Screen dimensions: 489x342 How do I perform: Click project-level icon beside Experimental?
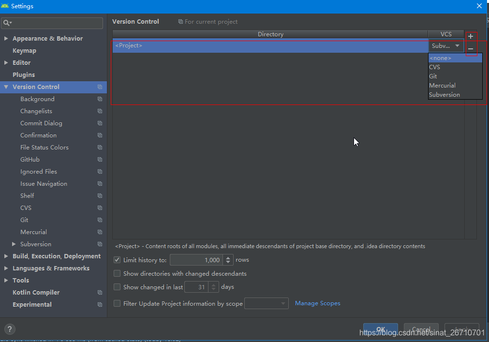coord(100,305)
